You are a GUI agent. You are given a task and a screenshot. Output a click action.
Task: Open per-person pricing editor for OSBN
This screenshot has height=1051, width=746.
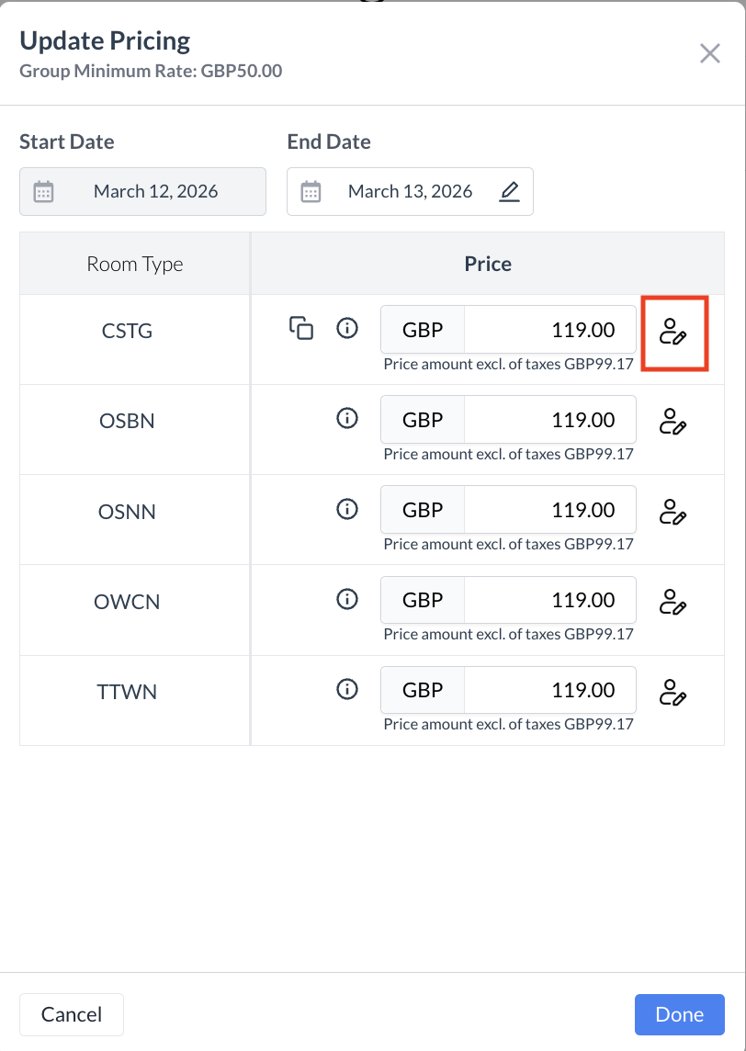click(x=673, y=422)
